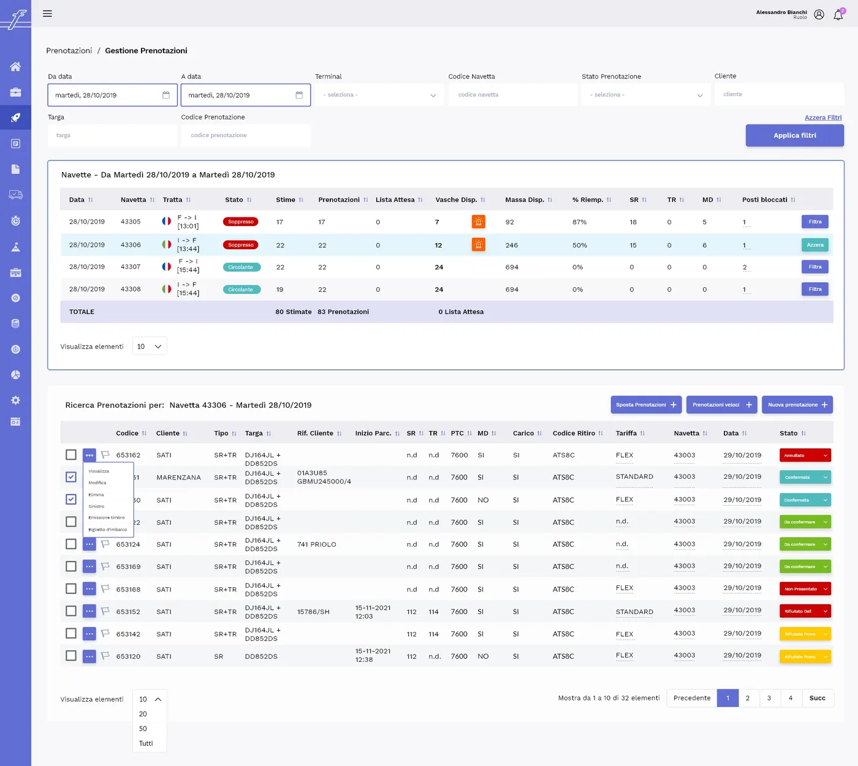Image resolution: width=858 pixels, height=766 pixels.
Task: Select Elimina in the context menu
Action: pos(96,495)
